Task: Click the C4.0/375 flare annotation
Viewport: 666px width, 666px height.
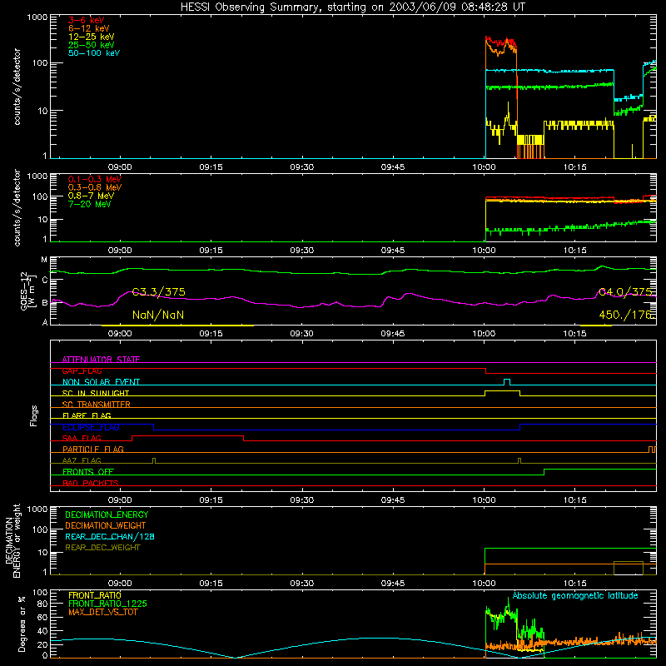Action: pyautogui.click(x=625, y=292)
